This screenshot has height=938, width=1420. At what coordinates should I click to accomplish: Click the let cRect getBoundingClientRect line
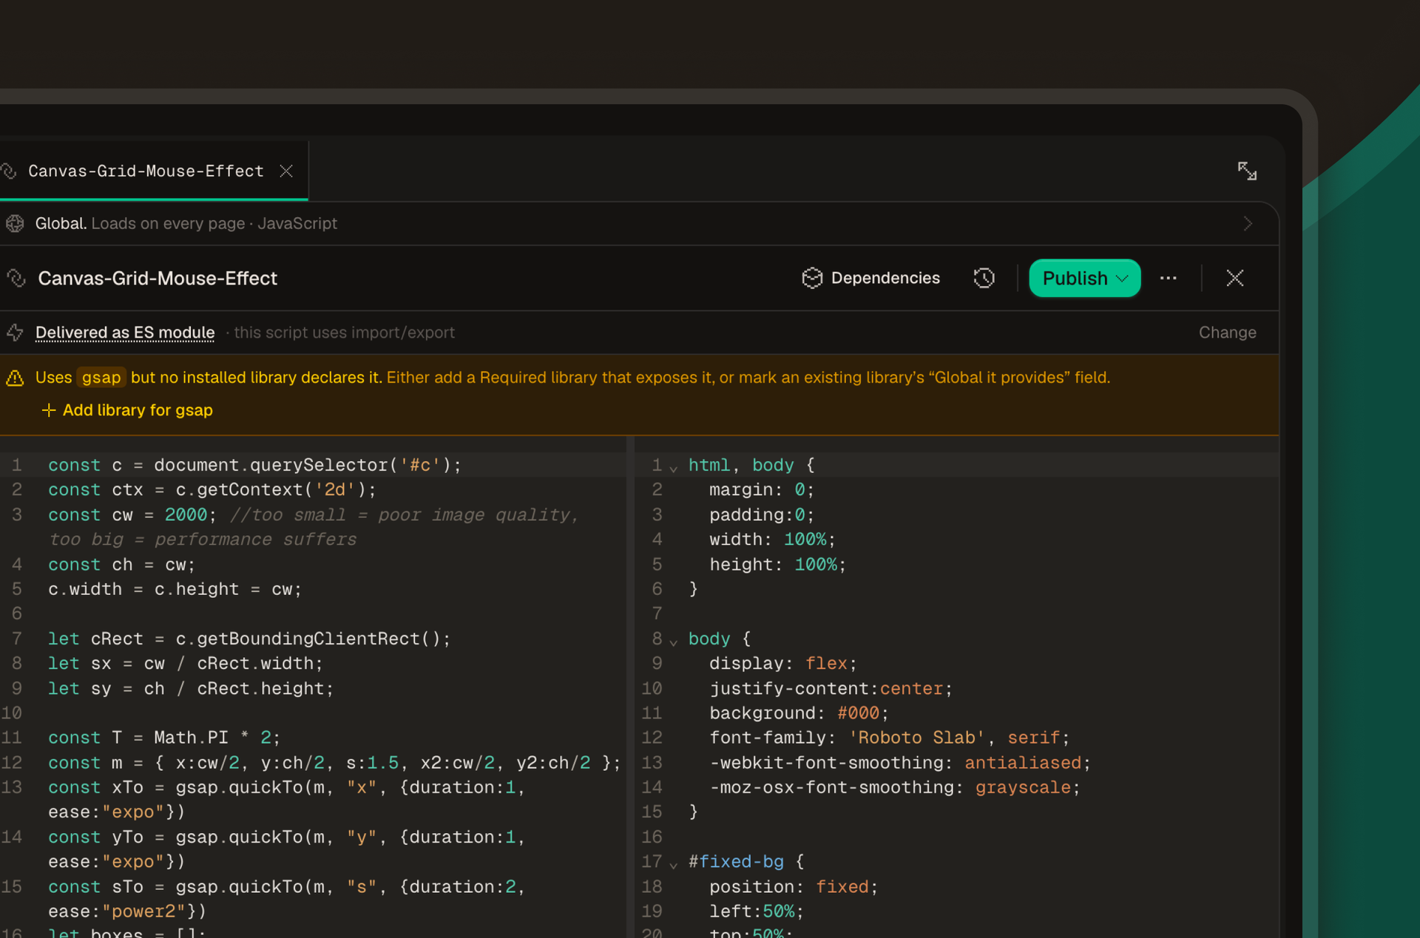click(x=249, y=639)
